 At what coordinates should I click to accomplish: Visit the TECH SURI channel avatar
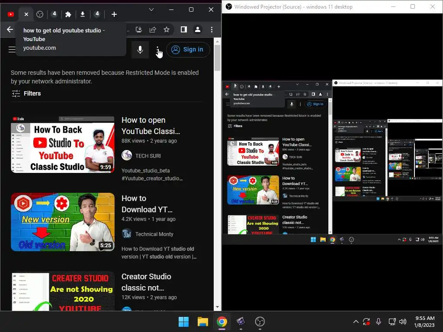(127, 156)
